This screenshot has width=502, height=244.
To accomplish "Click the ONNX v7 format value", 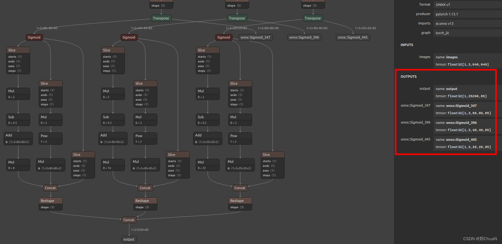I will coord(467,5).
